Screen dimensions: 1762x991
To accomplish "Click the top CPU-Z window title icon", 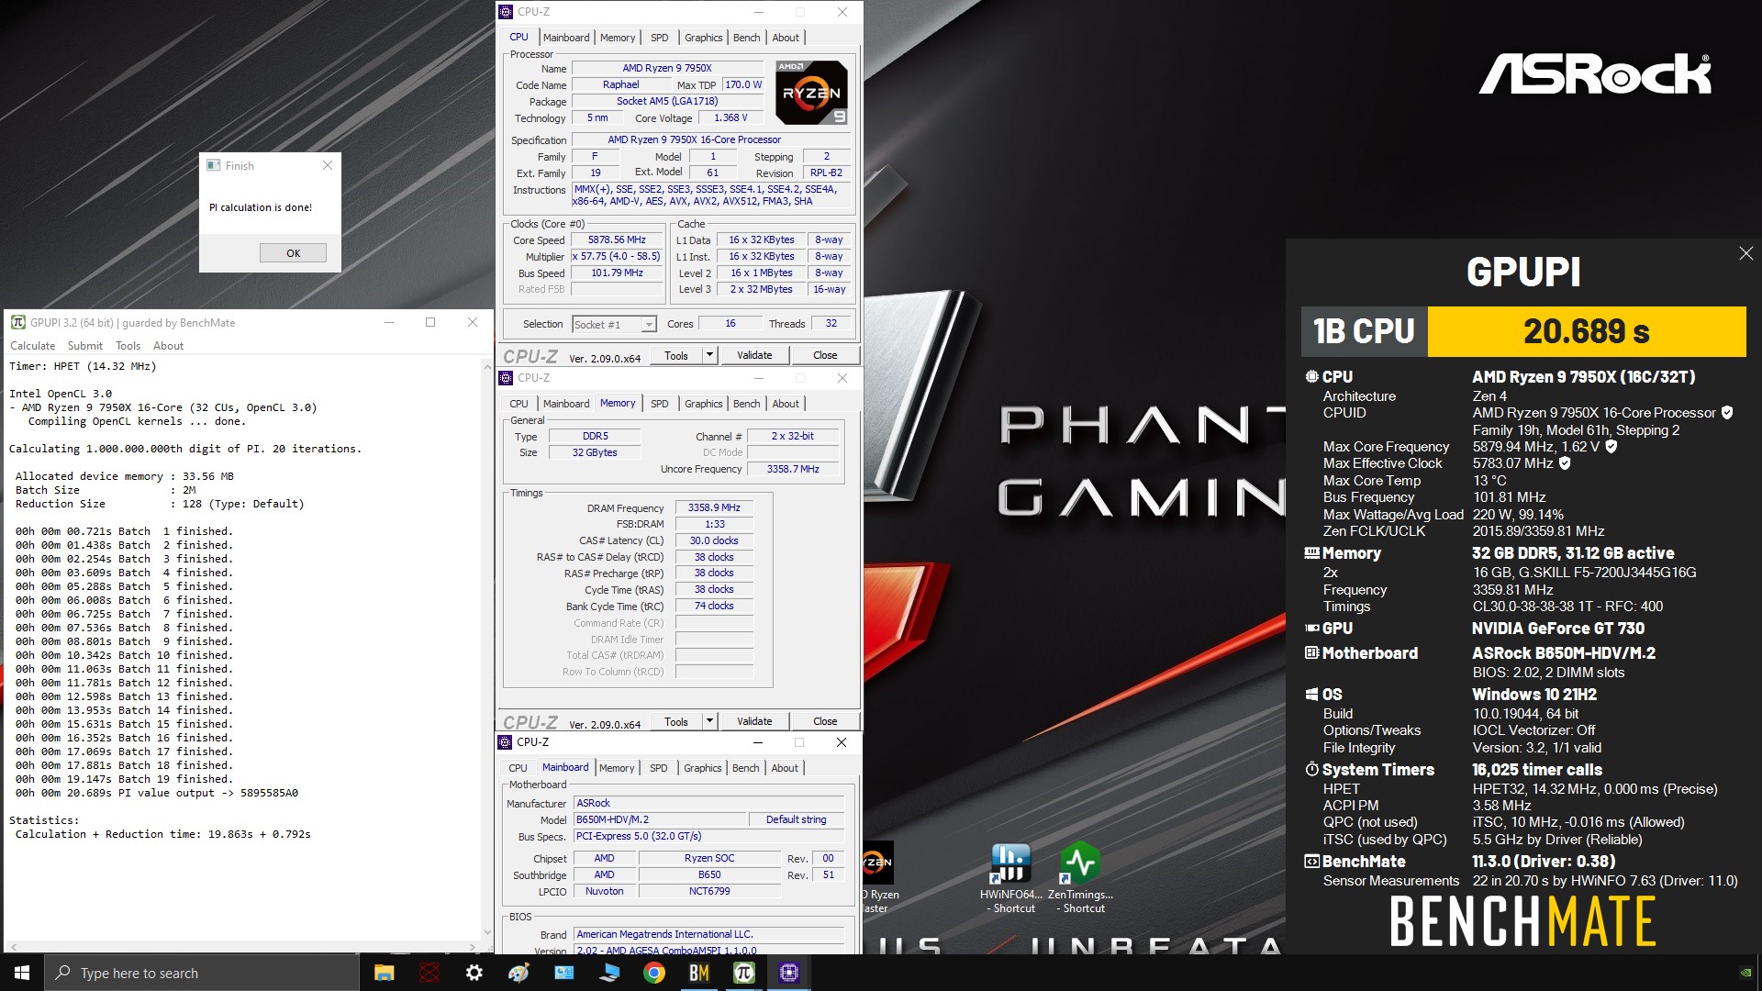I will (506, 12).
